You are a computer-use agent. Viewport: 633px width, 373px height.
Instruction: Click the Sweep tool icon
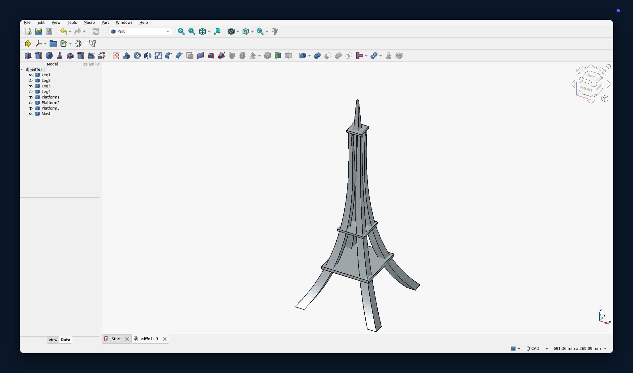(x=221, y=56)
